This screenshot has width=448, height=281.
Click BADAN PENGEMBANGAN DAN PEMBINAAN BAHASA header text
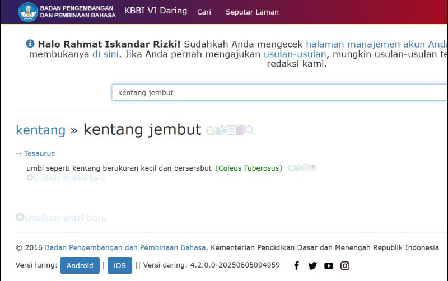coord(78,12)
